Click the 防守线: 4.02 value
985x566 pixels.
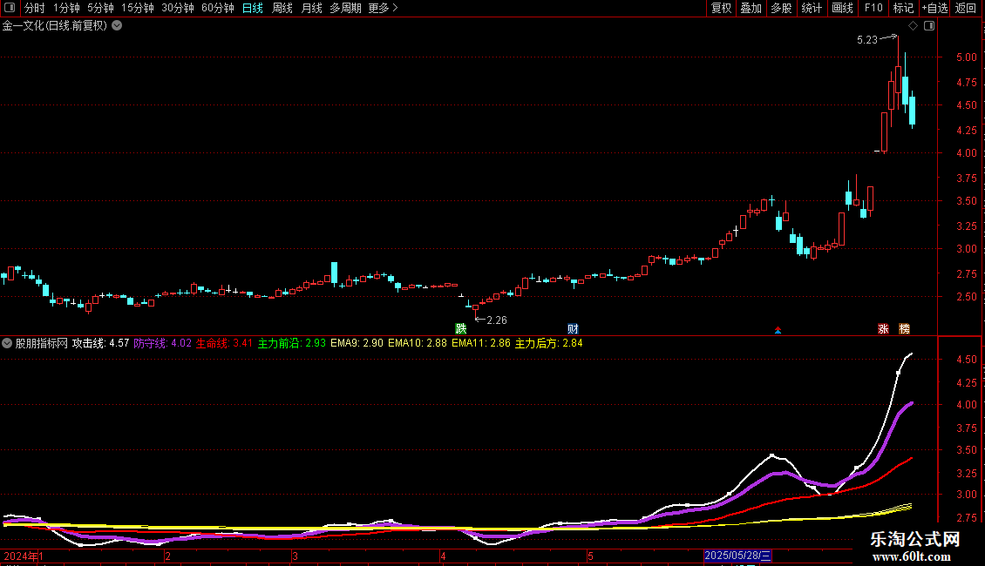(x=163, y=343)
